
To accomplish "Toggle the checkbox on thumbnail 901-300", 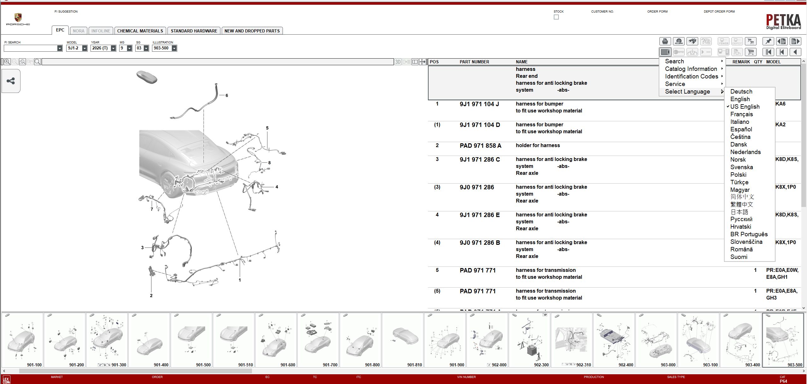I will [100, 365].
